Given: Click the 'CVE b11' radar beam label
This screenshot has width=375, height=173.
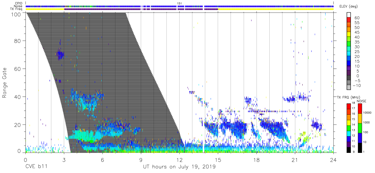Looking at the screenshot, I should [x=37, y=167].
